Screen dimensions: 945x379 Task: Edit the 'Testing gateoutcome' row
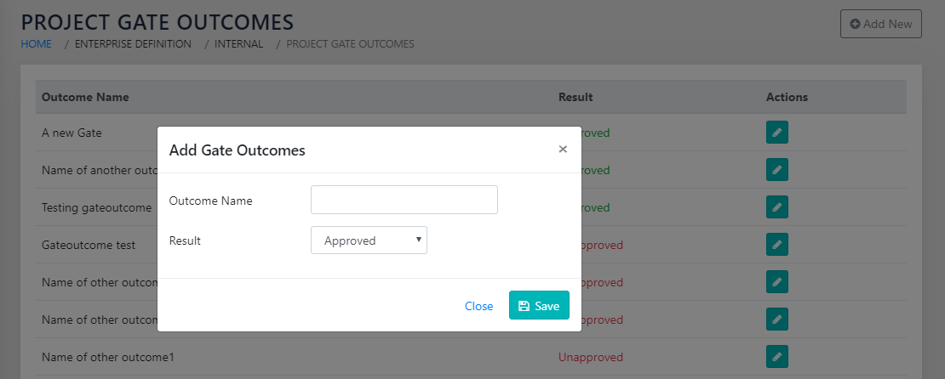pos(776,207)
